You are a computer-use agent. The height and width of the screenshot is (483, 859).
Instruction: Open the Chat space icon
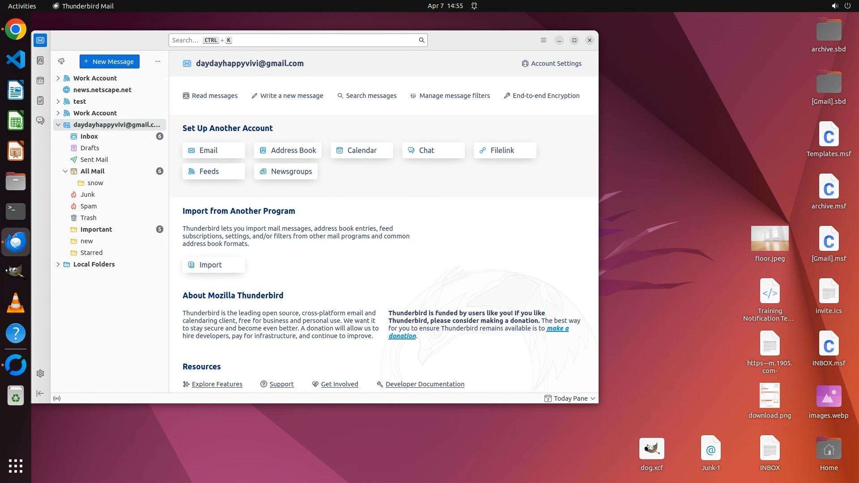[40, 121]
